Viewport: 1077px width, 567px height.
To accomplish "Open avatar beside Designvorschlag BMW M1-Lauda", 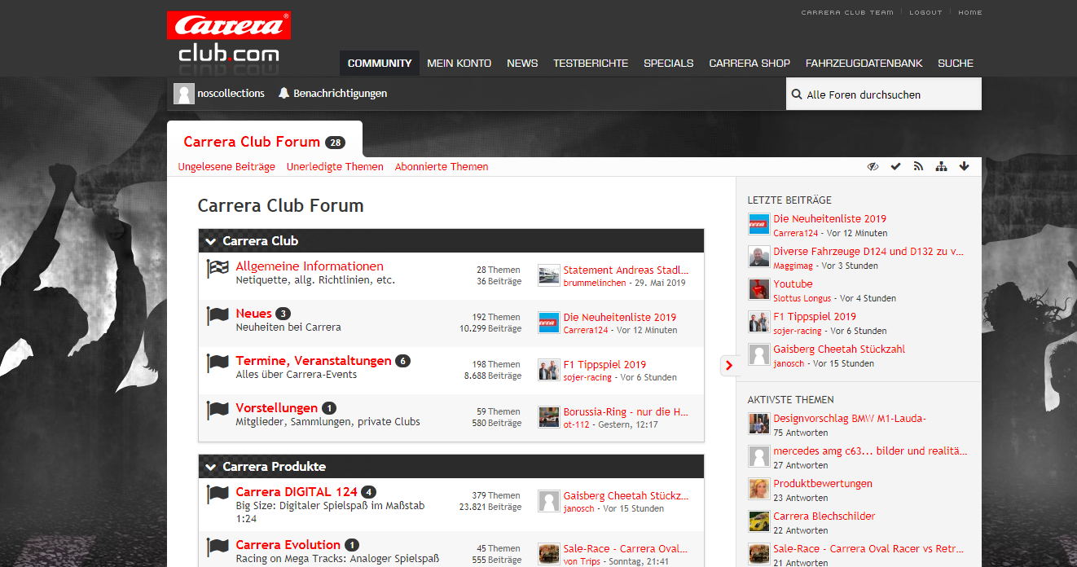I will (x=759, y=424).
